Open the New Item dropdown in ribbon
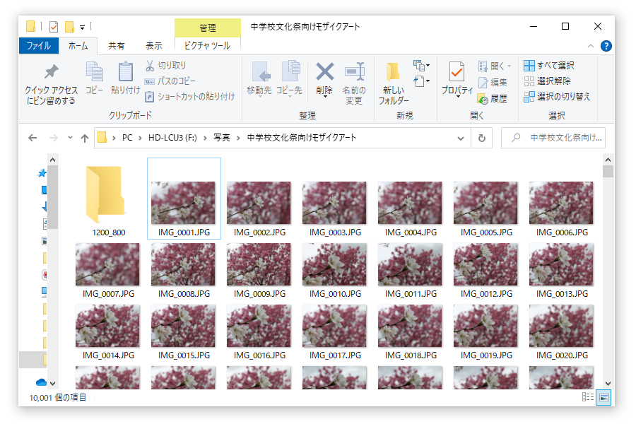The image size is (636, 424). point(421,65)
